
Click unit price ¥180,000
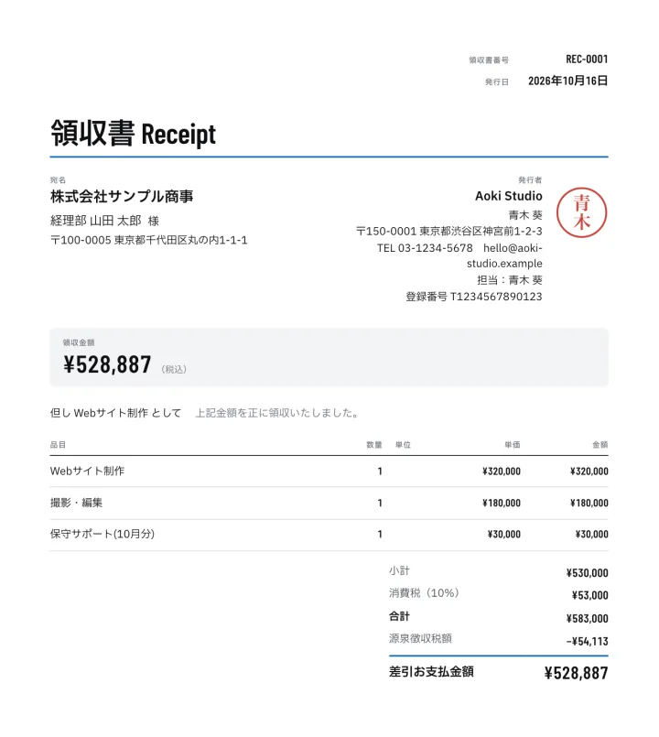click(502, 504)
